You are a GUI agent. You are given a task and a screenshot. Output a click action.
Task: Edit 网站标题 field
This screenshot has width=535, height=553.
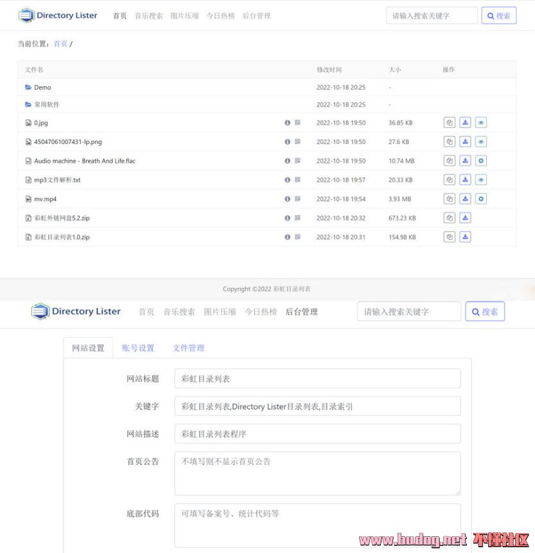click(317, 379)
